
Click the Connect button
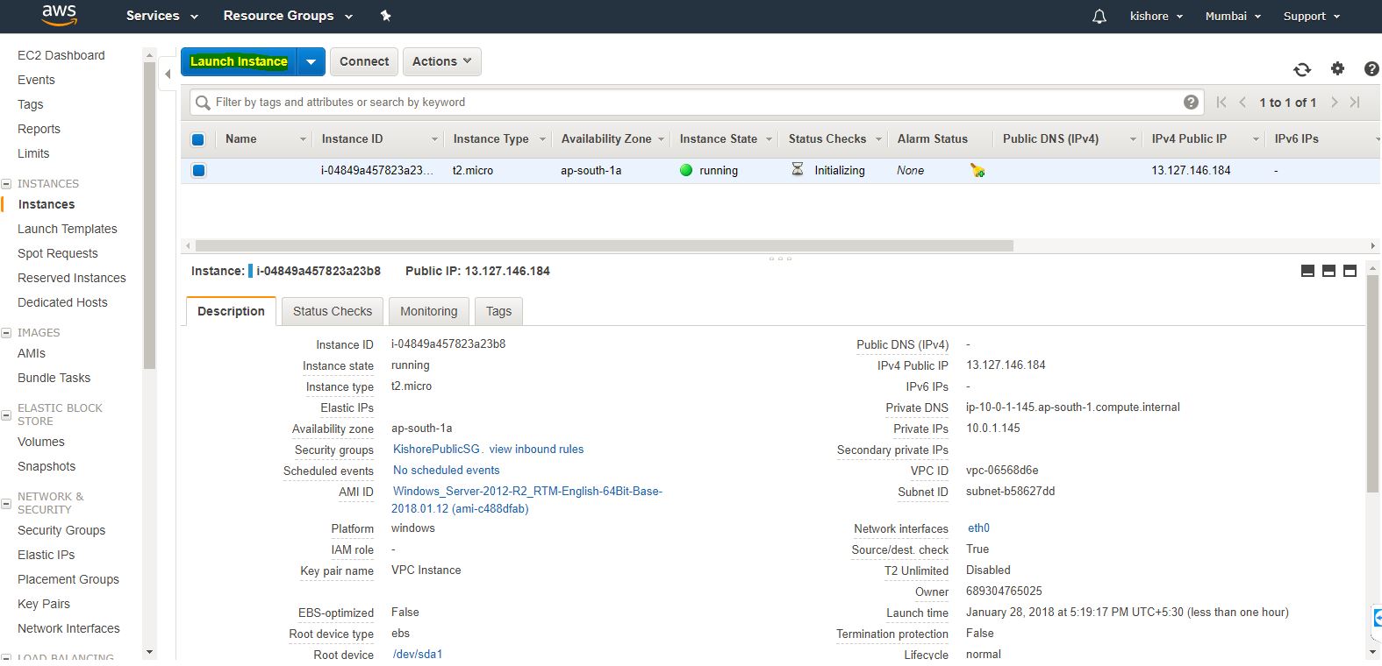click(x=363, y=61)
